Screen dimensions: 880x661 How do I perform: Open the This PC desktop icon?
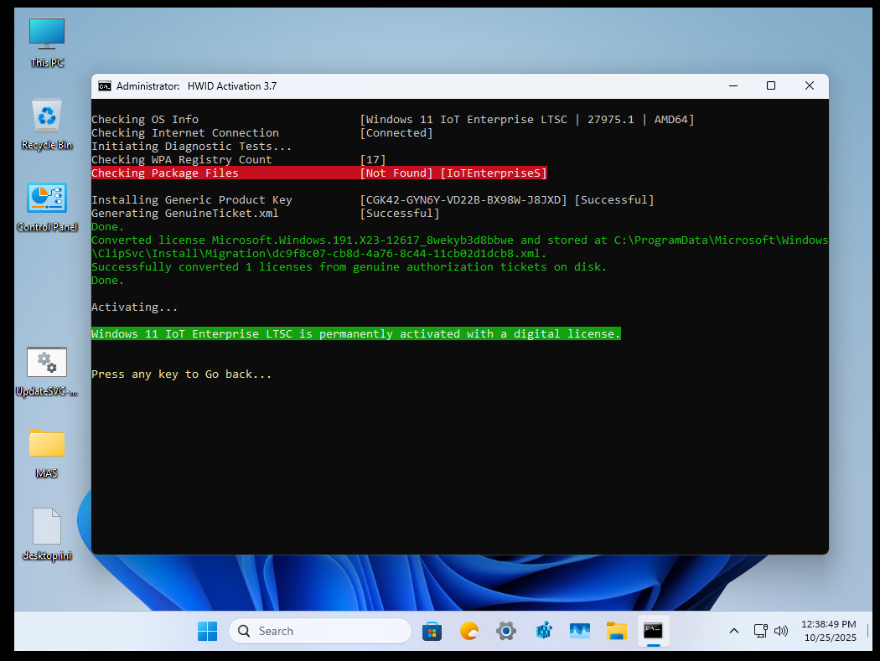point(47,43)
